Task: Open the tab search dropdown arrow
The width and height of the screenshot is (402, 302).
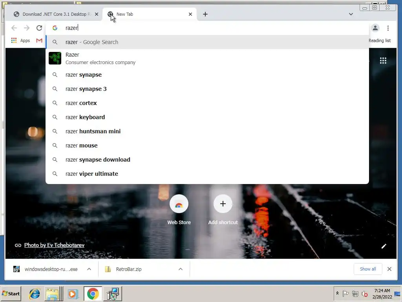Action: (x=351, y=14)
